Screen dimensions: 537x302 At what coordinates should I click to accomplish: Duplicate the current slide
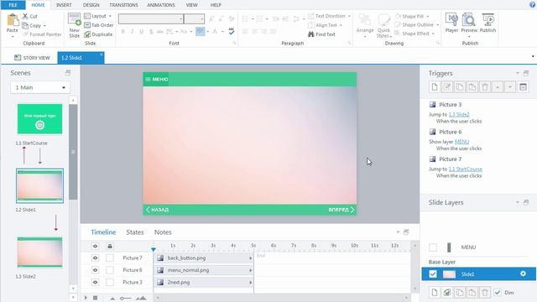(98, 34)
